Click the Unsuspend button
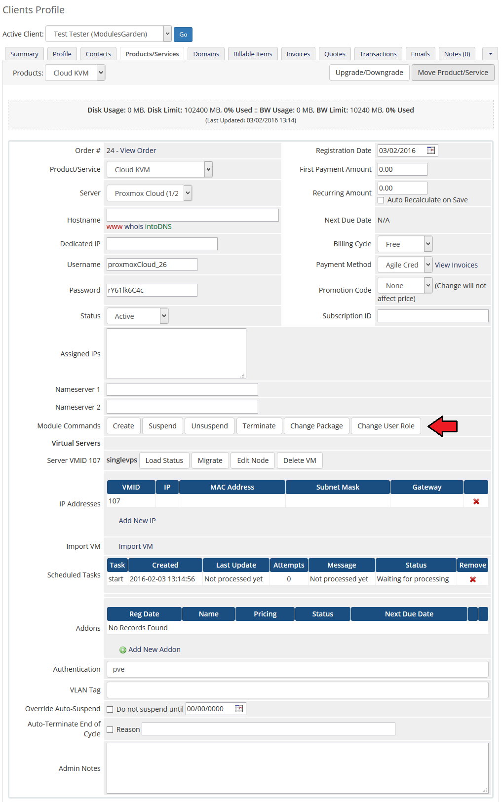 (x=210, y=426)
